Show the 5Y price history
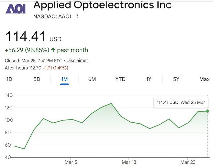Image resolution: width=213 pixels, height=167 pixels. pos(176,79)
